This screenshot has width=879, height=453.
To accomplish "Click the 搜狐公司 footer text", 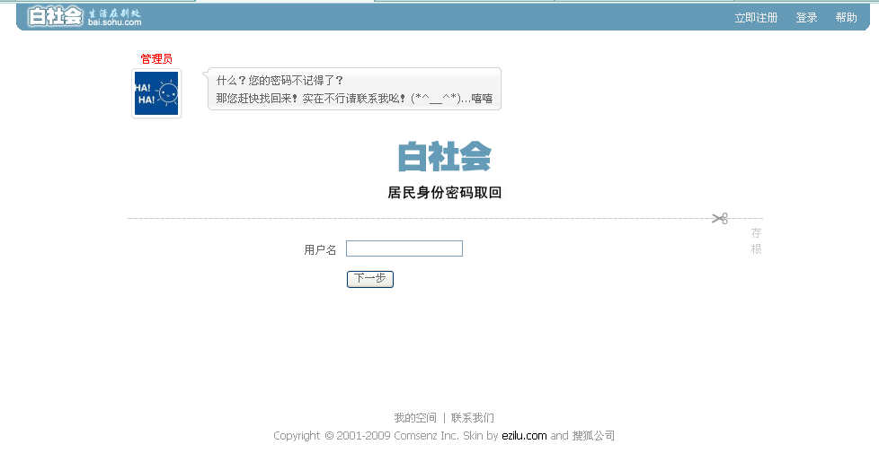I will [593, 436].
